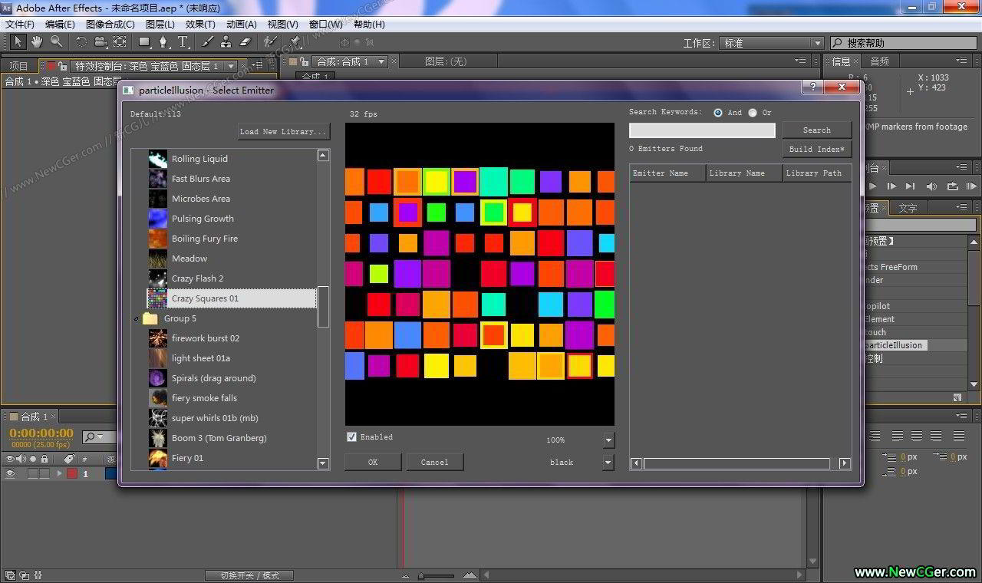The width and height of the screenshot is (982, 583).
Task: Click the Search button
Action: pos(817,130)
